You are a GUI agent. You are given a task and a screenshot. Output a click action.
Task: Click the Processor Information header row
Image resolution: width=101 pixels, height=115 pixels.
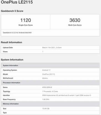click(50, 83)
